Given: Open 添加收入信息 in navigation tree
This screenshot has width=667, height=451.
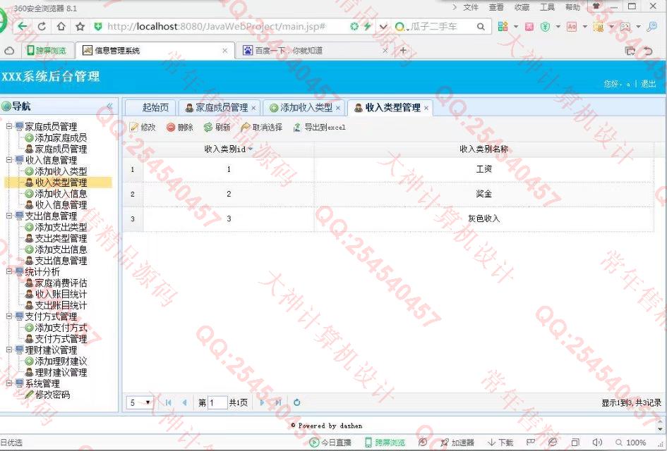Looking at the screenshot, I should point(61,194).
